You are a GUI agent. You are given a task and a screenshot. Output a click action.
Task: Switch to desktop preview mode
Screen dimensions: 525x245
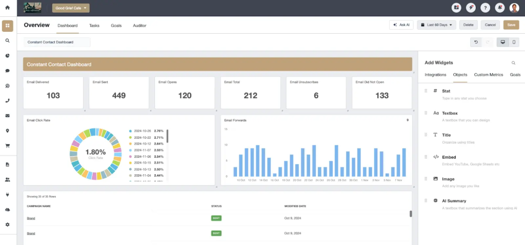[502, 42]
